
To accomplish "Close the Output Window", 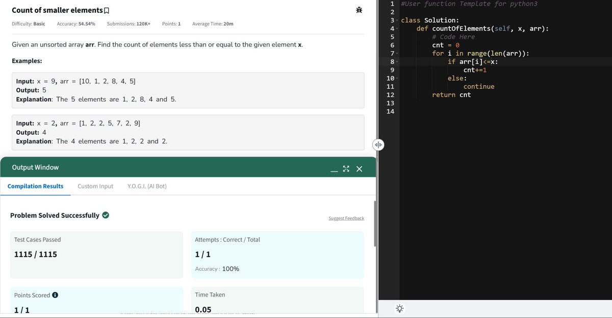I will (359, 169).
